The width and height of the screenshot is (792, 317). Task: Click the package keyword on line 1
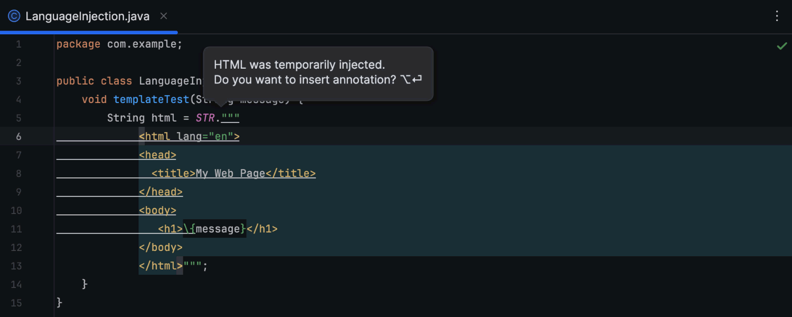coord(78,44)
